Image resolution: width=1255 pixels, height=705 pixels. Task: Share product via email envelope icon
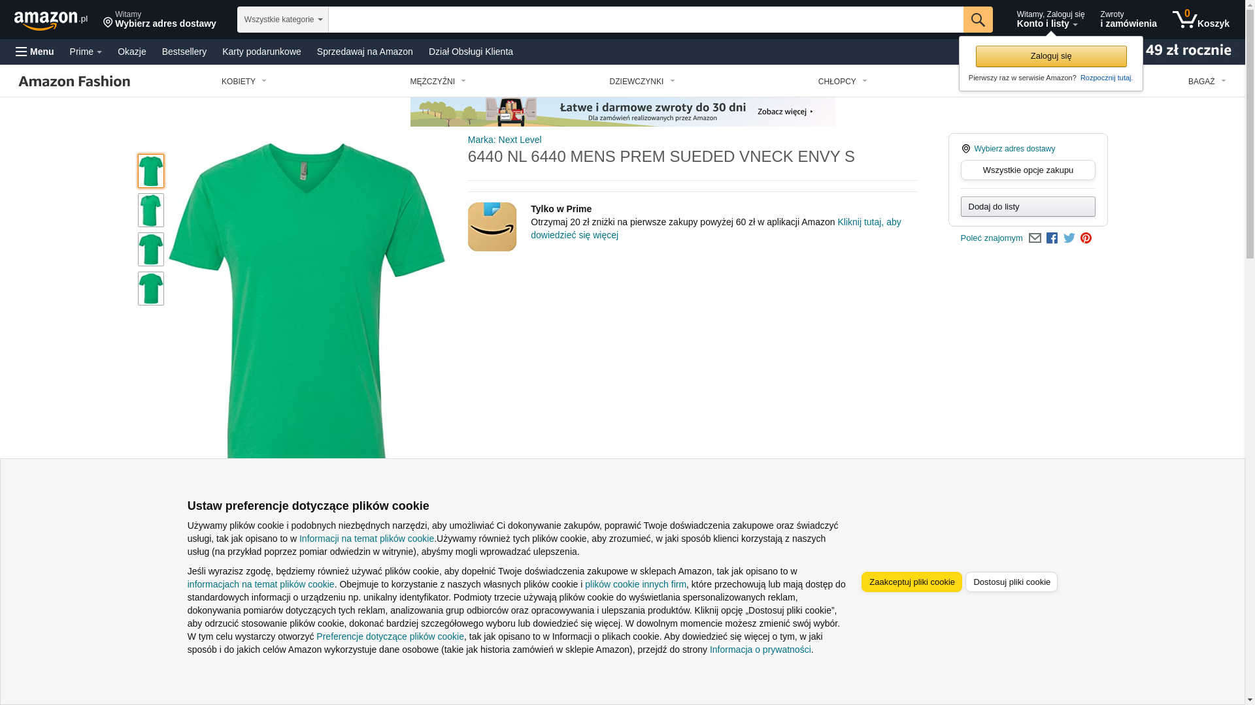pyautogui.click(x=1035, y=238)
